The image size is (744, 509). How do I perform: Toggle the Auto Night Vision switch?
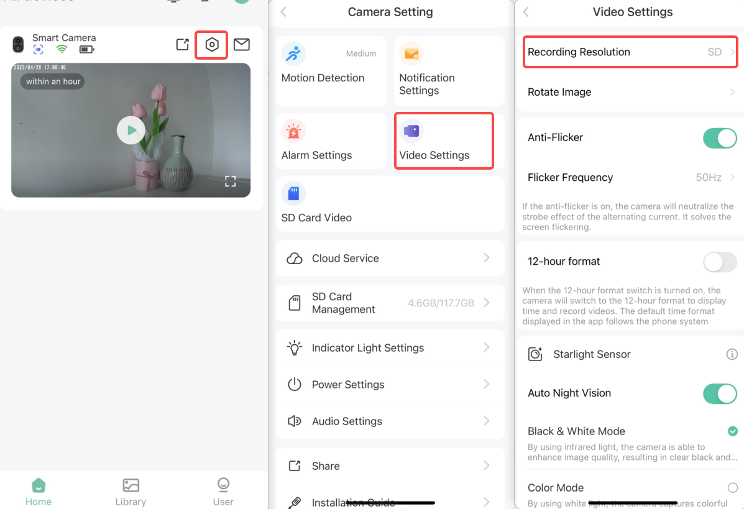coord(720,394)
